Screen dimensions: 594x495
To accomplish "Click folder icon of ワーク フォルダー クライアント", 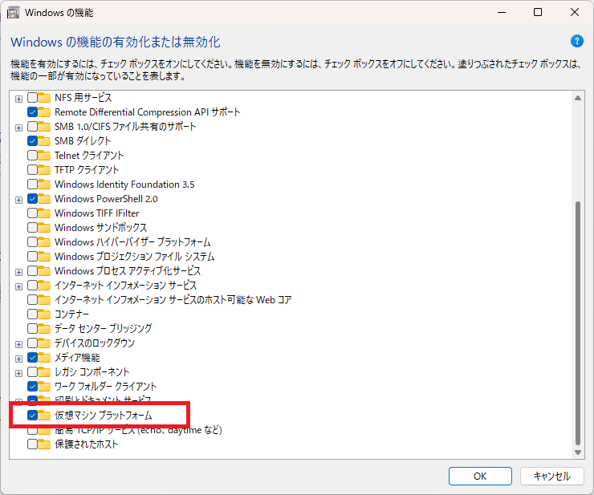I will coord(44,387).
